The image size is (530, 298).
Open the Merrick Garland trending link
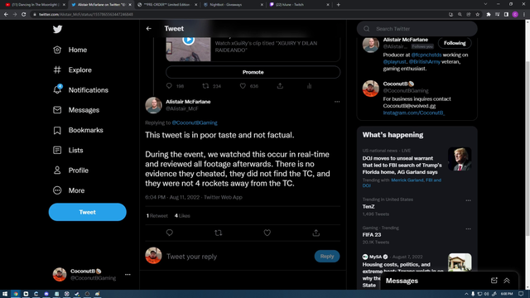[x=407, y=180]
